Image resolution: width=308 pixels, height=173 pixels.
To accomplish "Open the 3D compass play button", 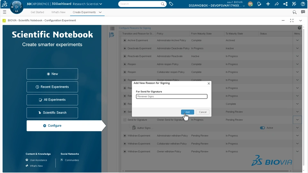I will 17,7.
